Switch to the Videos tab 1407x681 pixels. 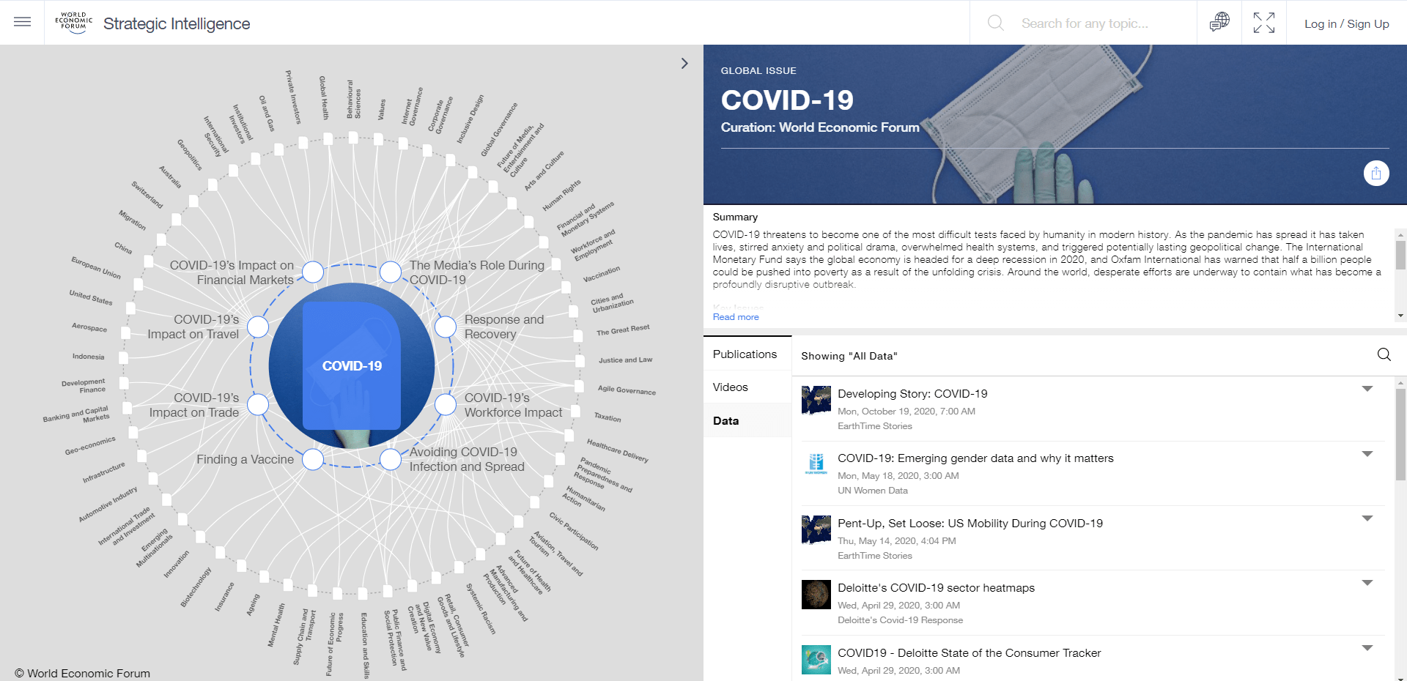pos(731,387)
